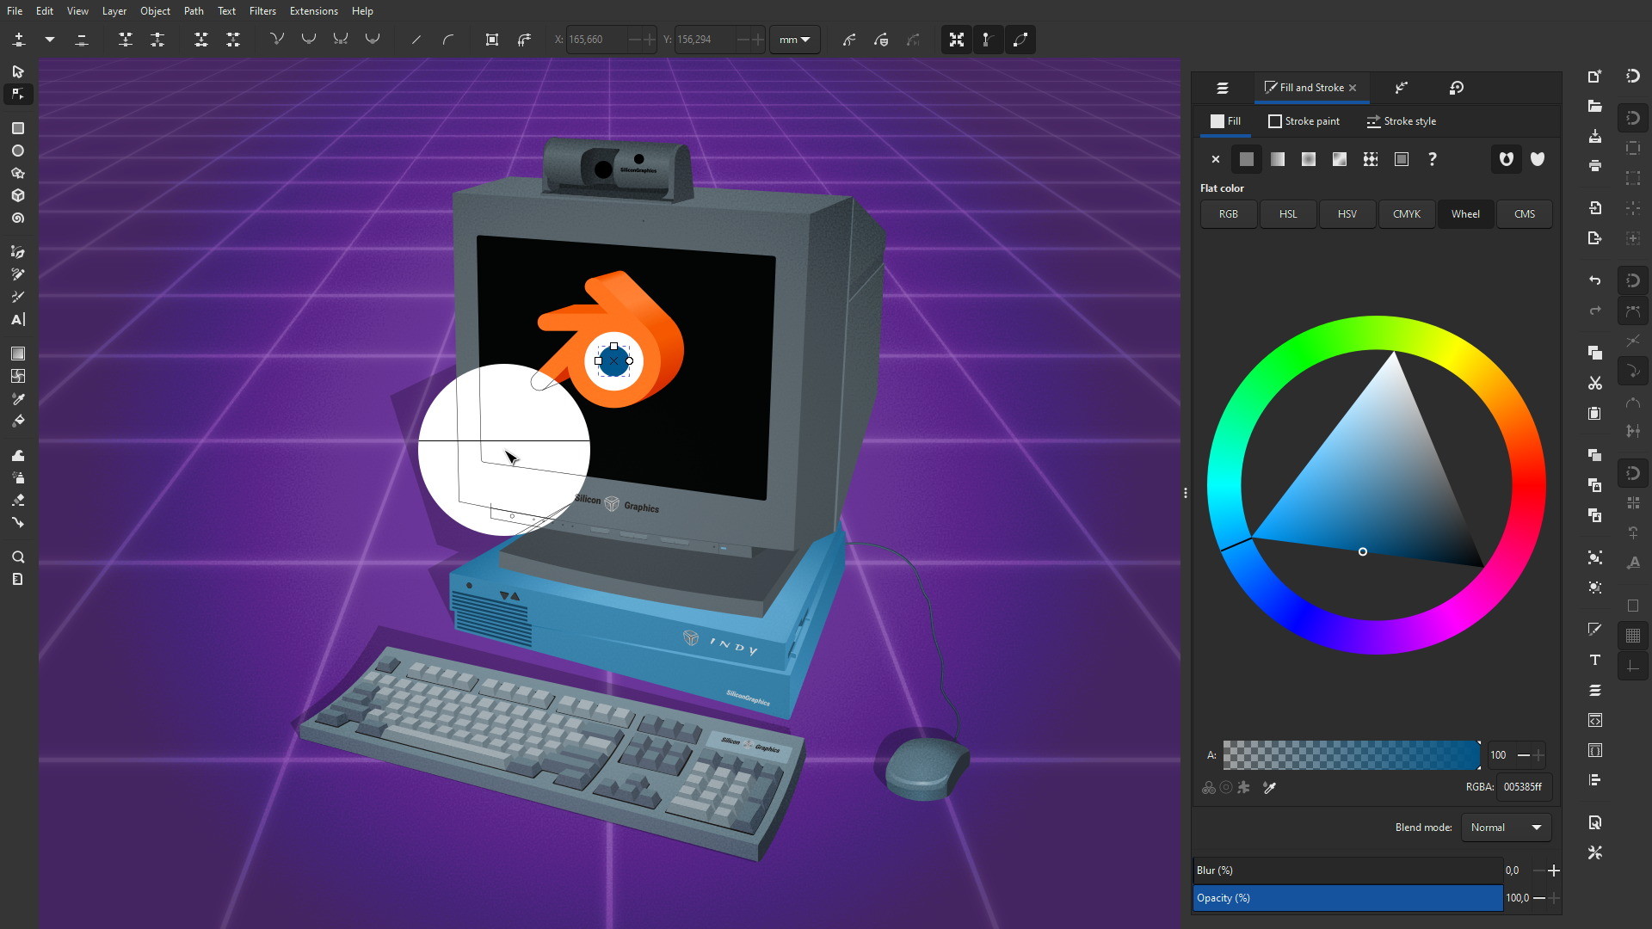Image resolution: width=1652 pixels, height=929 pixels.
Task: Select the Spiral tool
Action: point(17,218)
